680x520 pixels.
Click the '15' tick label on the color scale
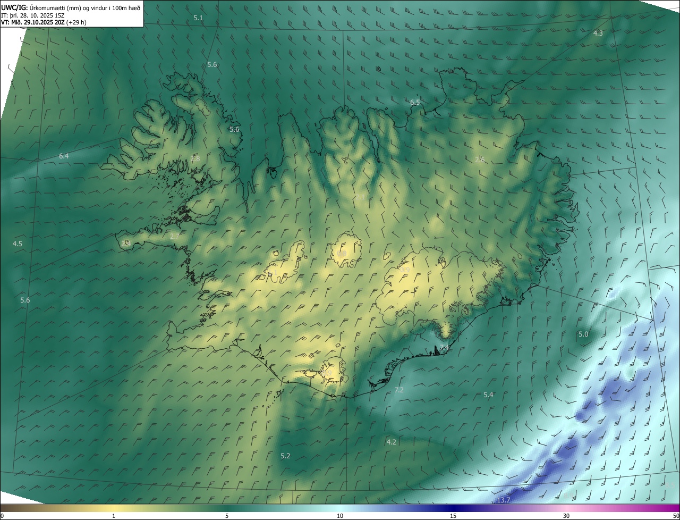pos(453,516)
